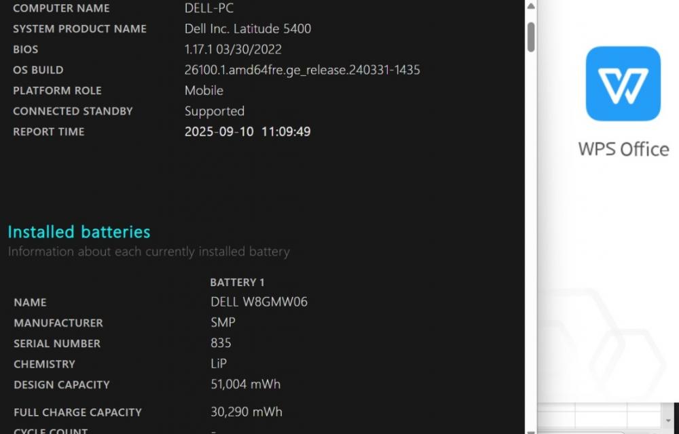The height and width of the screenshot is (434, 679).
Task: Click the 'PLATFORM ROLE' label
Action: tap(57, 91)
